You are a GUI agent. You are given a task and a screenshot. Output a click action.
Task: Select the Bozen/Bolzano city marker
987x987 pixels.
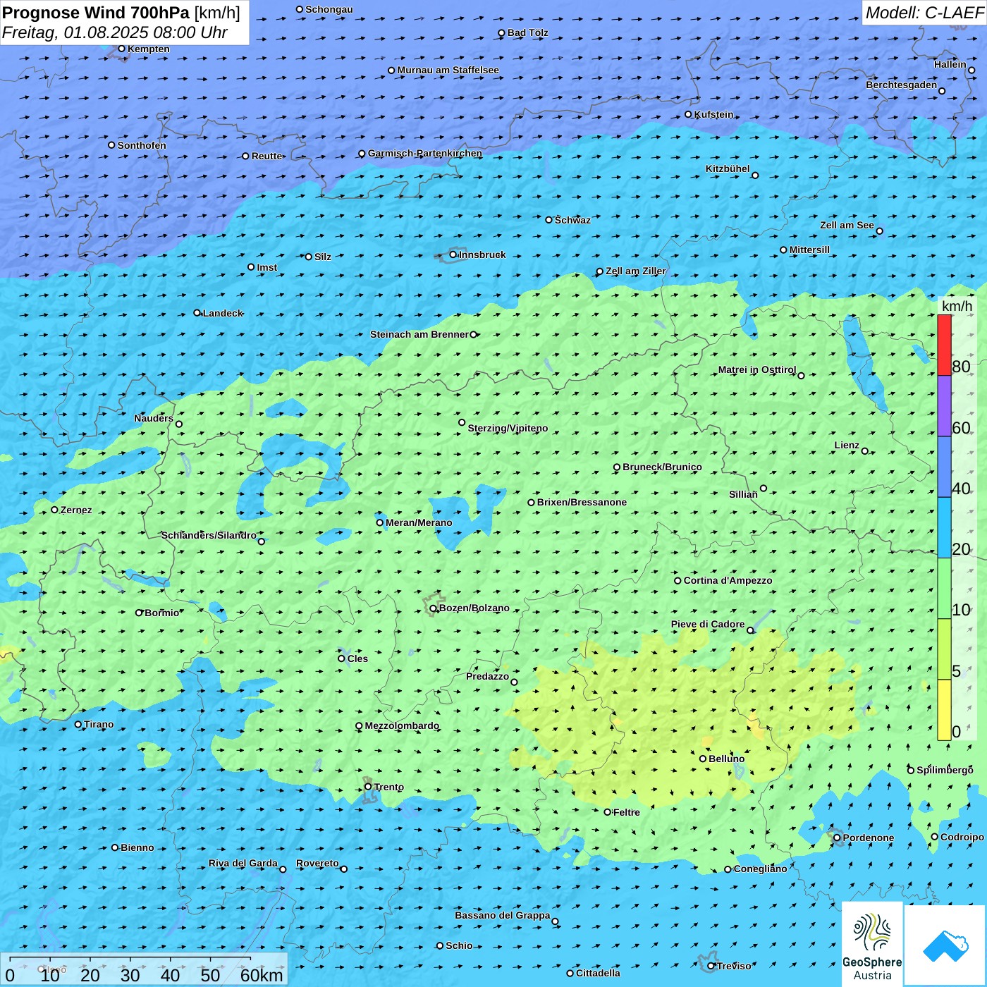tap(433, 608)
